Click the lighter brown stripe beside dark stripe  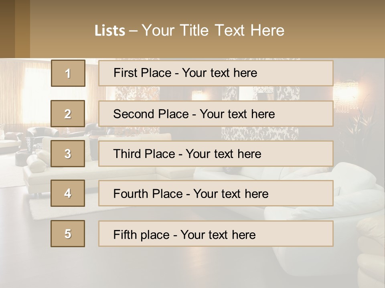(22, 29)
